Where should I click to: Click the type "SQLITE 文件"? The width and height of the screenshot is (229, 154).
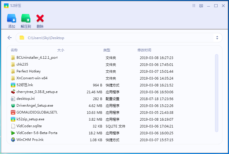coord(115,126)
